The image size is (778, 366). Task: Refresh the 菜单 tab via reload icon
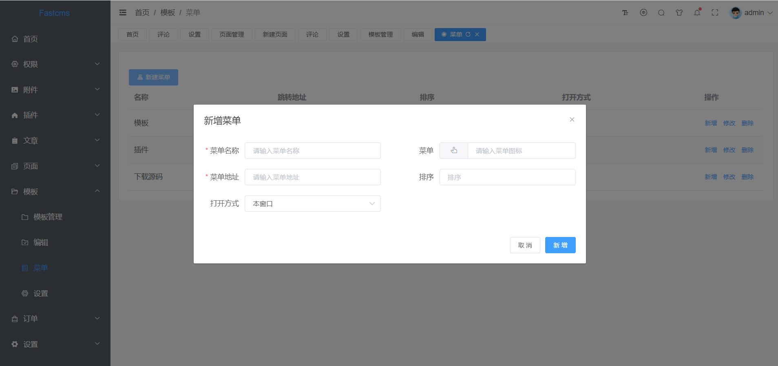468,35
